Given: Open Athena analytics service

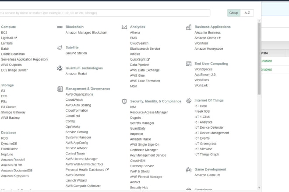Looking at the screenshot, I should click(x=135, y=33).
